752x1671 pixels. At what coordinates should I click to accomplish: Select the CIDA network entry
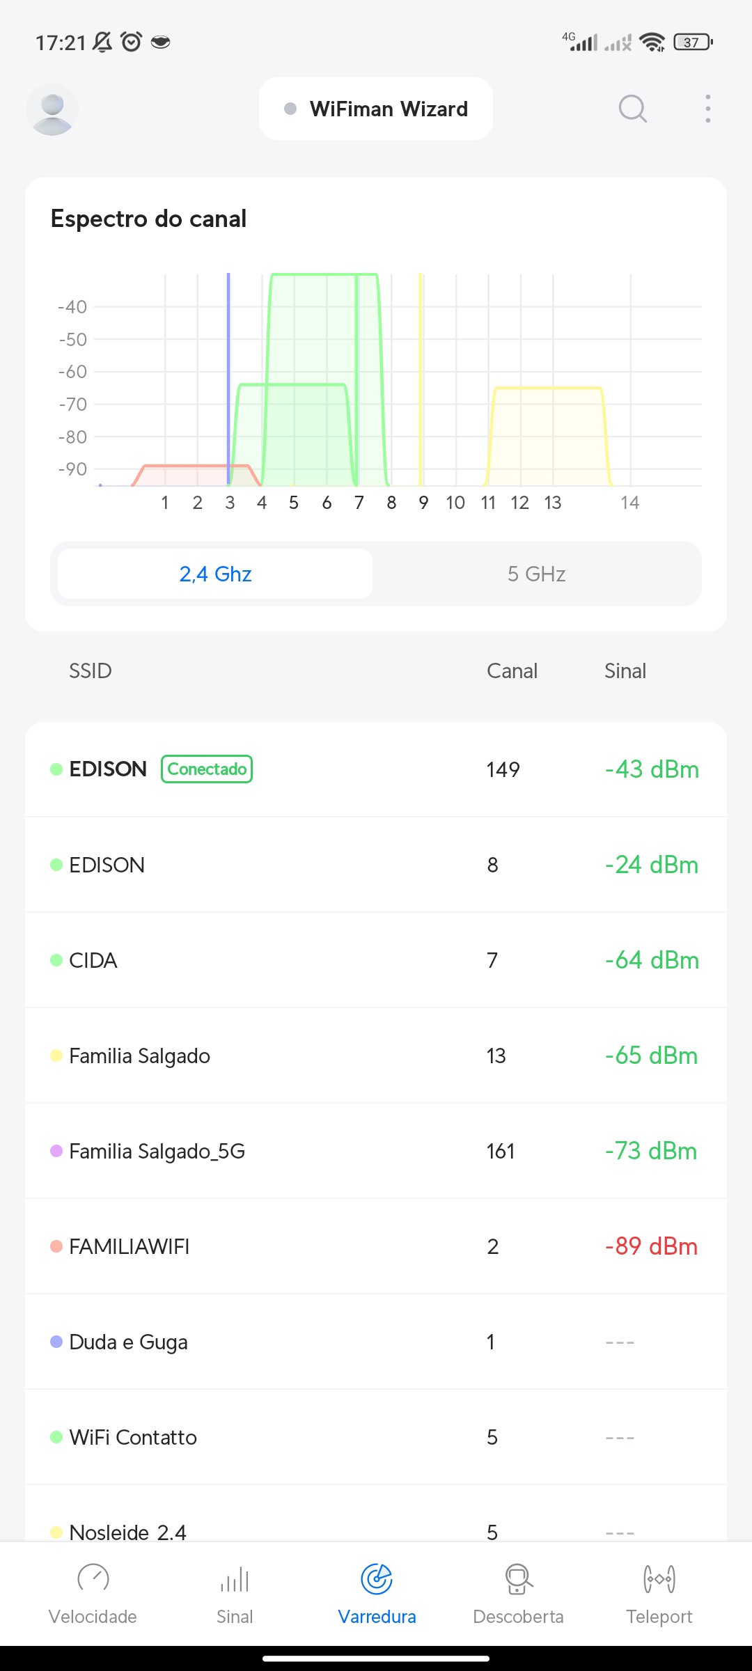pyautogui.click(x=376, y=960)
